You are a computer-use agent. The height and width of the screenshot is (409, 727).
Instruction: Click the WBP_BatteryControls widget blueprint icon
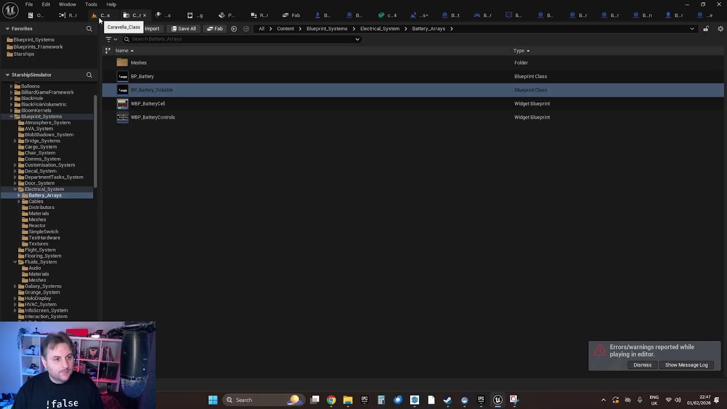[x=123, y=117]
